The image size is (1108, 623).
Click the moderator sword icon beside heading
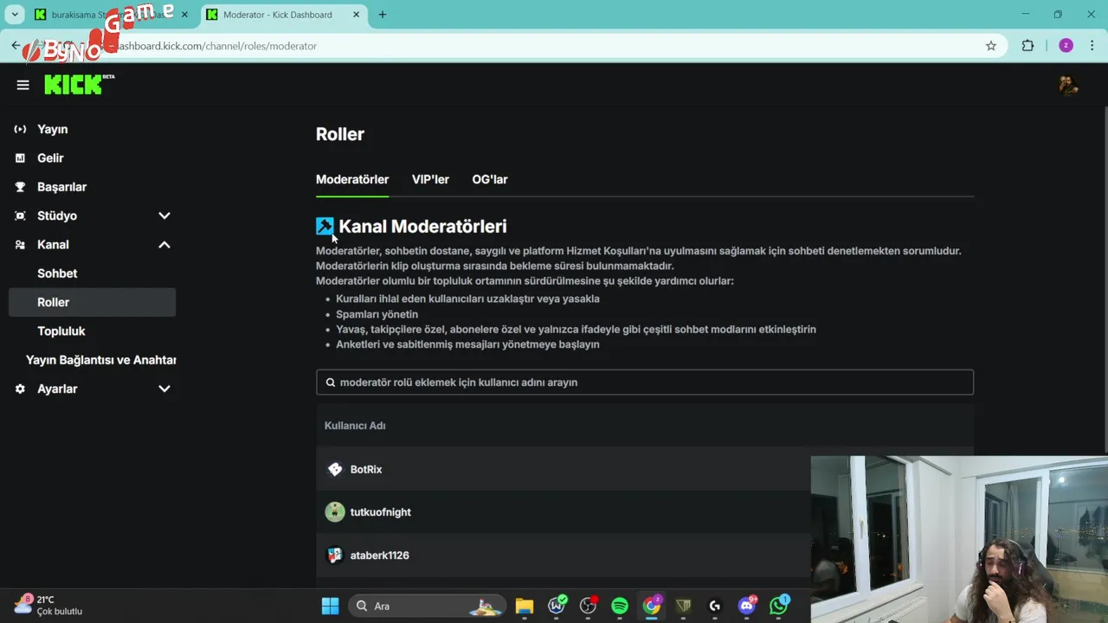tap(325, 226)
